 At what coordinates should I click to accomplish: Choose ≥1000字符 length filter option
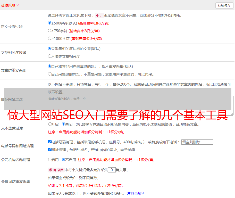(50, 38)
